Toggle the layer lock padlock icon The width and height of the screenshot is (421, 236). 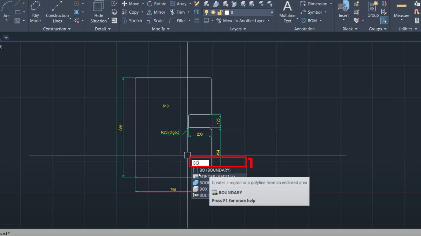click(220, 12)
